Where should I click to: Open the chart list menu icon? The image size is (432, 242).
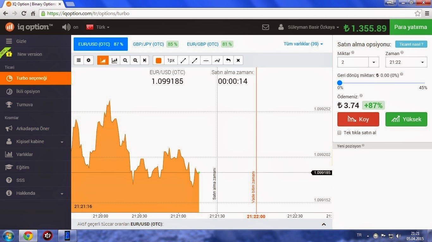[x=79, y=60]
